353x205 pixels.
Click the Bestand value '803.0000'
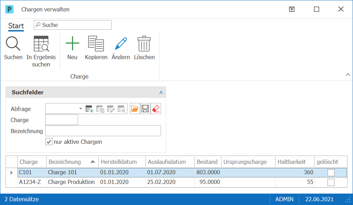(208, 173)
